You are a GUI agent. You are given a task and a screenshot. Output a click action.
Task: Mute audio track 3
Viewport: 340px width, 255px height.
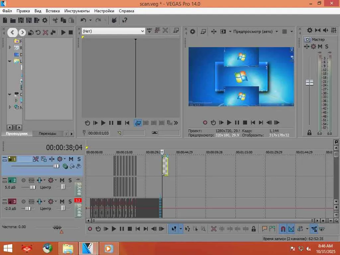point(62,202)
